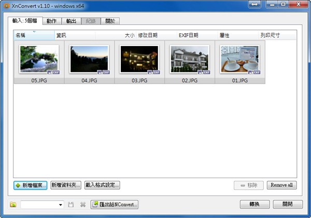The height and width of the screenshot is (218, 311).
Task: Click the 載入格式設定 button
Action: pyautogui.click(x=102, y=185)
